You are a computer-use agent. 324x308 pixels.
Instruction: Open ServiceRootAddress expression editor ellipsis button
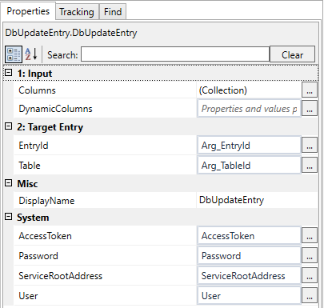tap(310, 275)
